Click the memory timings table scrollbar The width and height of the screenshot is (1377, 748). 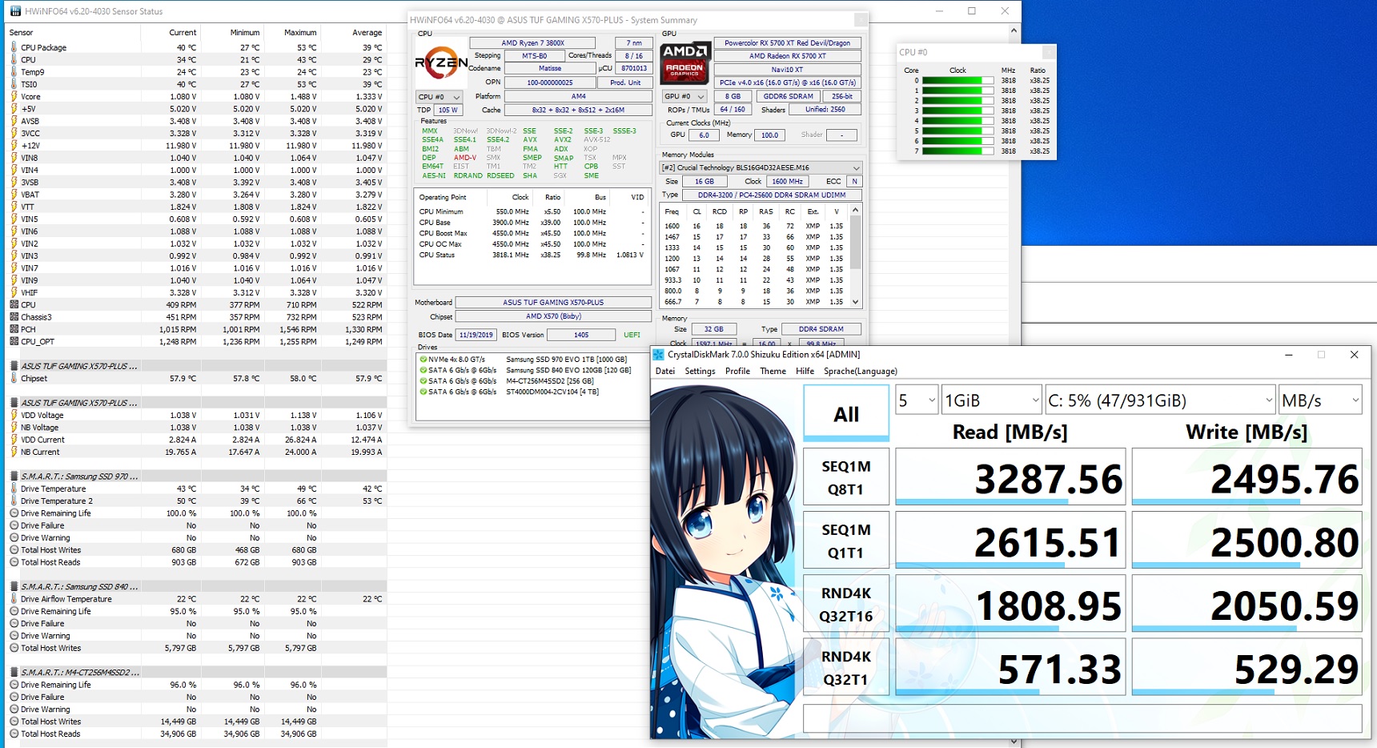856,255
